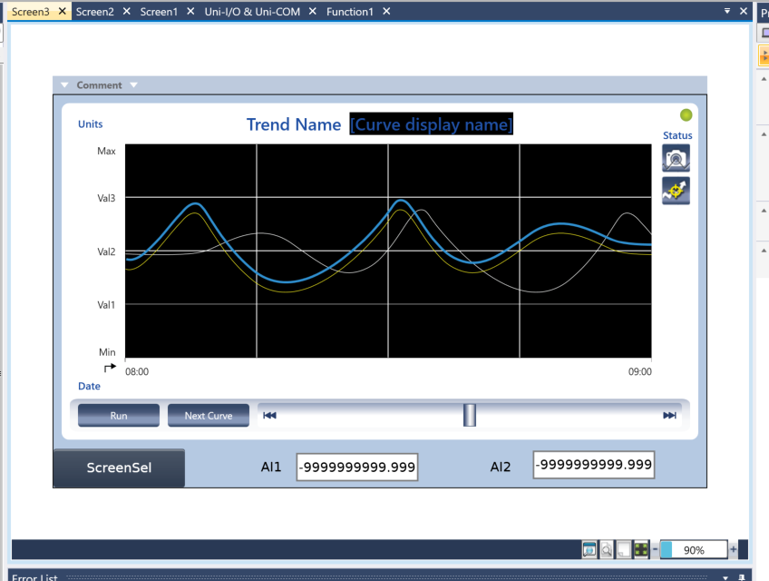This screenshot has width=769, height=581.
Task: Click the Comment header label
Action: 99,85
